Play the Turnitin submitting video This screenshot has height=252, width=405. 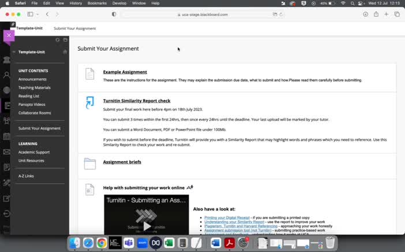click(147, 226)
